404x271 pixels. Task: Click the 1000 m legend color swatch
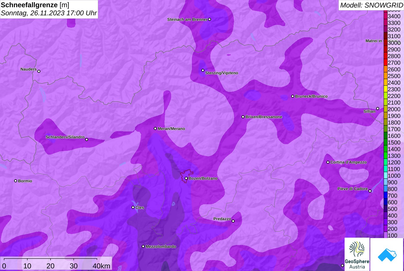(386, 175)
